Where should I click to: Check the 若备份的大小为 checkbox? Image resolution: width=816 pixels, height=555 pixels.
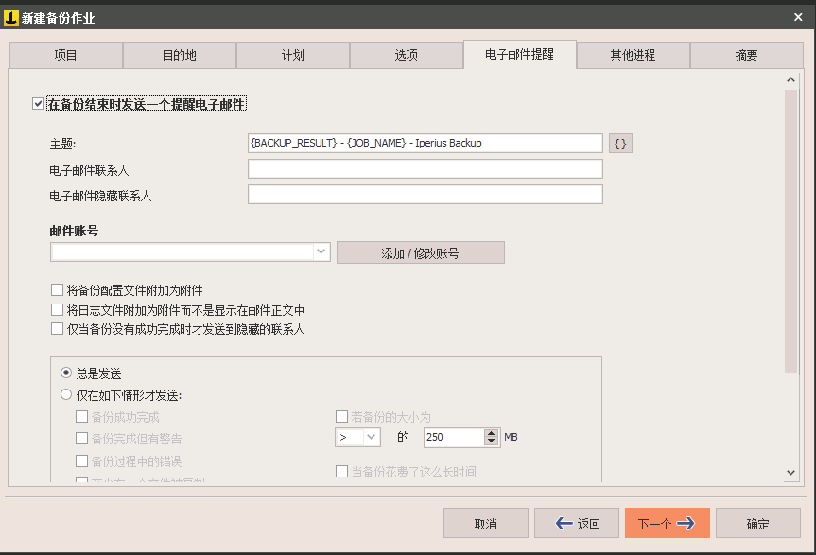(x=341, y=417)
